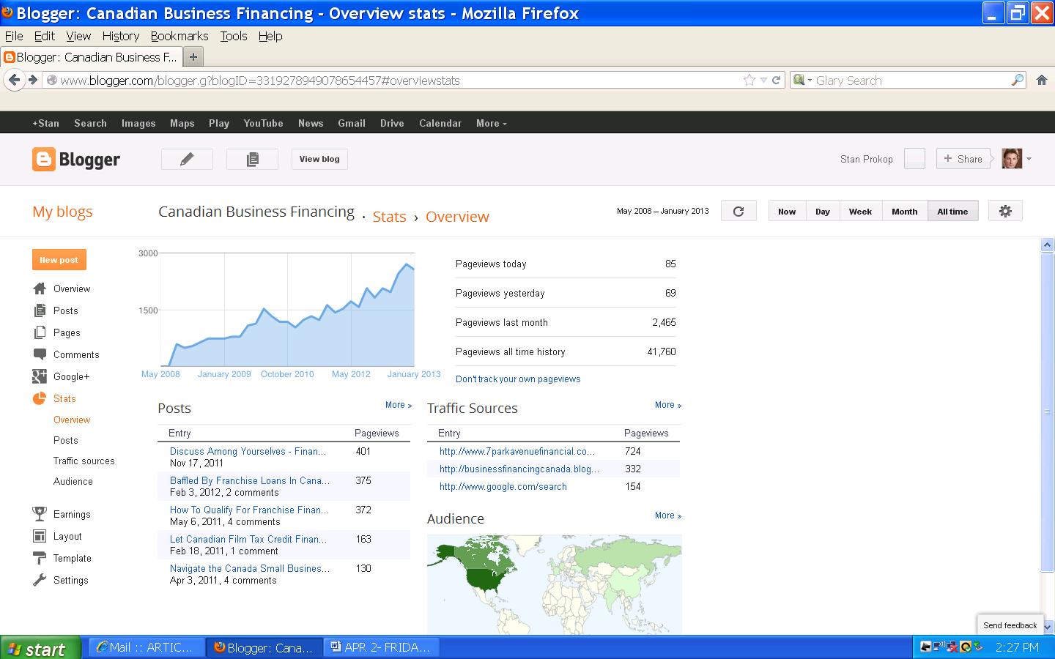Open More link beside Posts section
This screenshot has height=659, width=1055.
click(x=399, y=405)
